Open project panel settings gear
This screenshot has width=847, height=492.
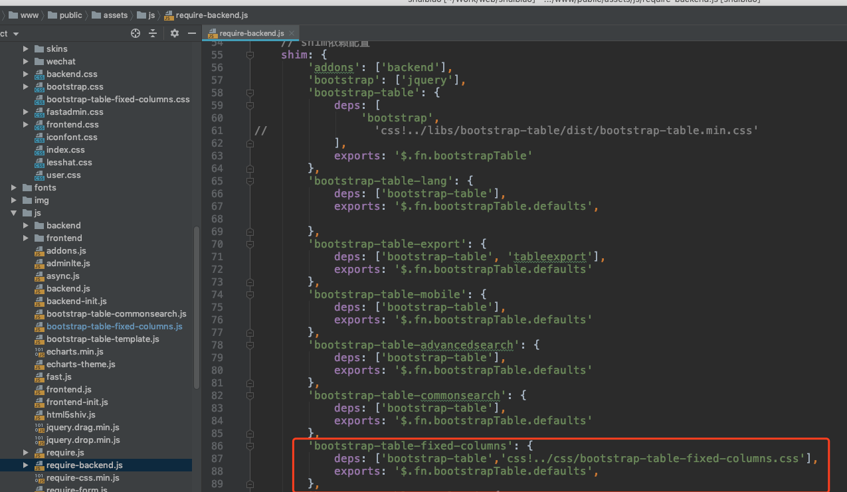[175, 33]
